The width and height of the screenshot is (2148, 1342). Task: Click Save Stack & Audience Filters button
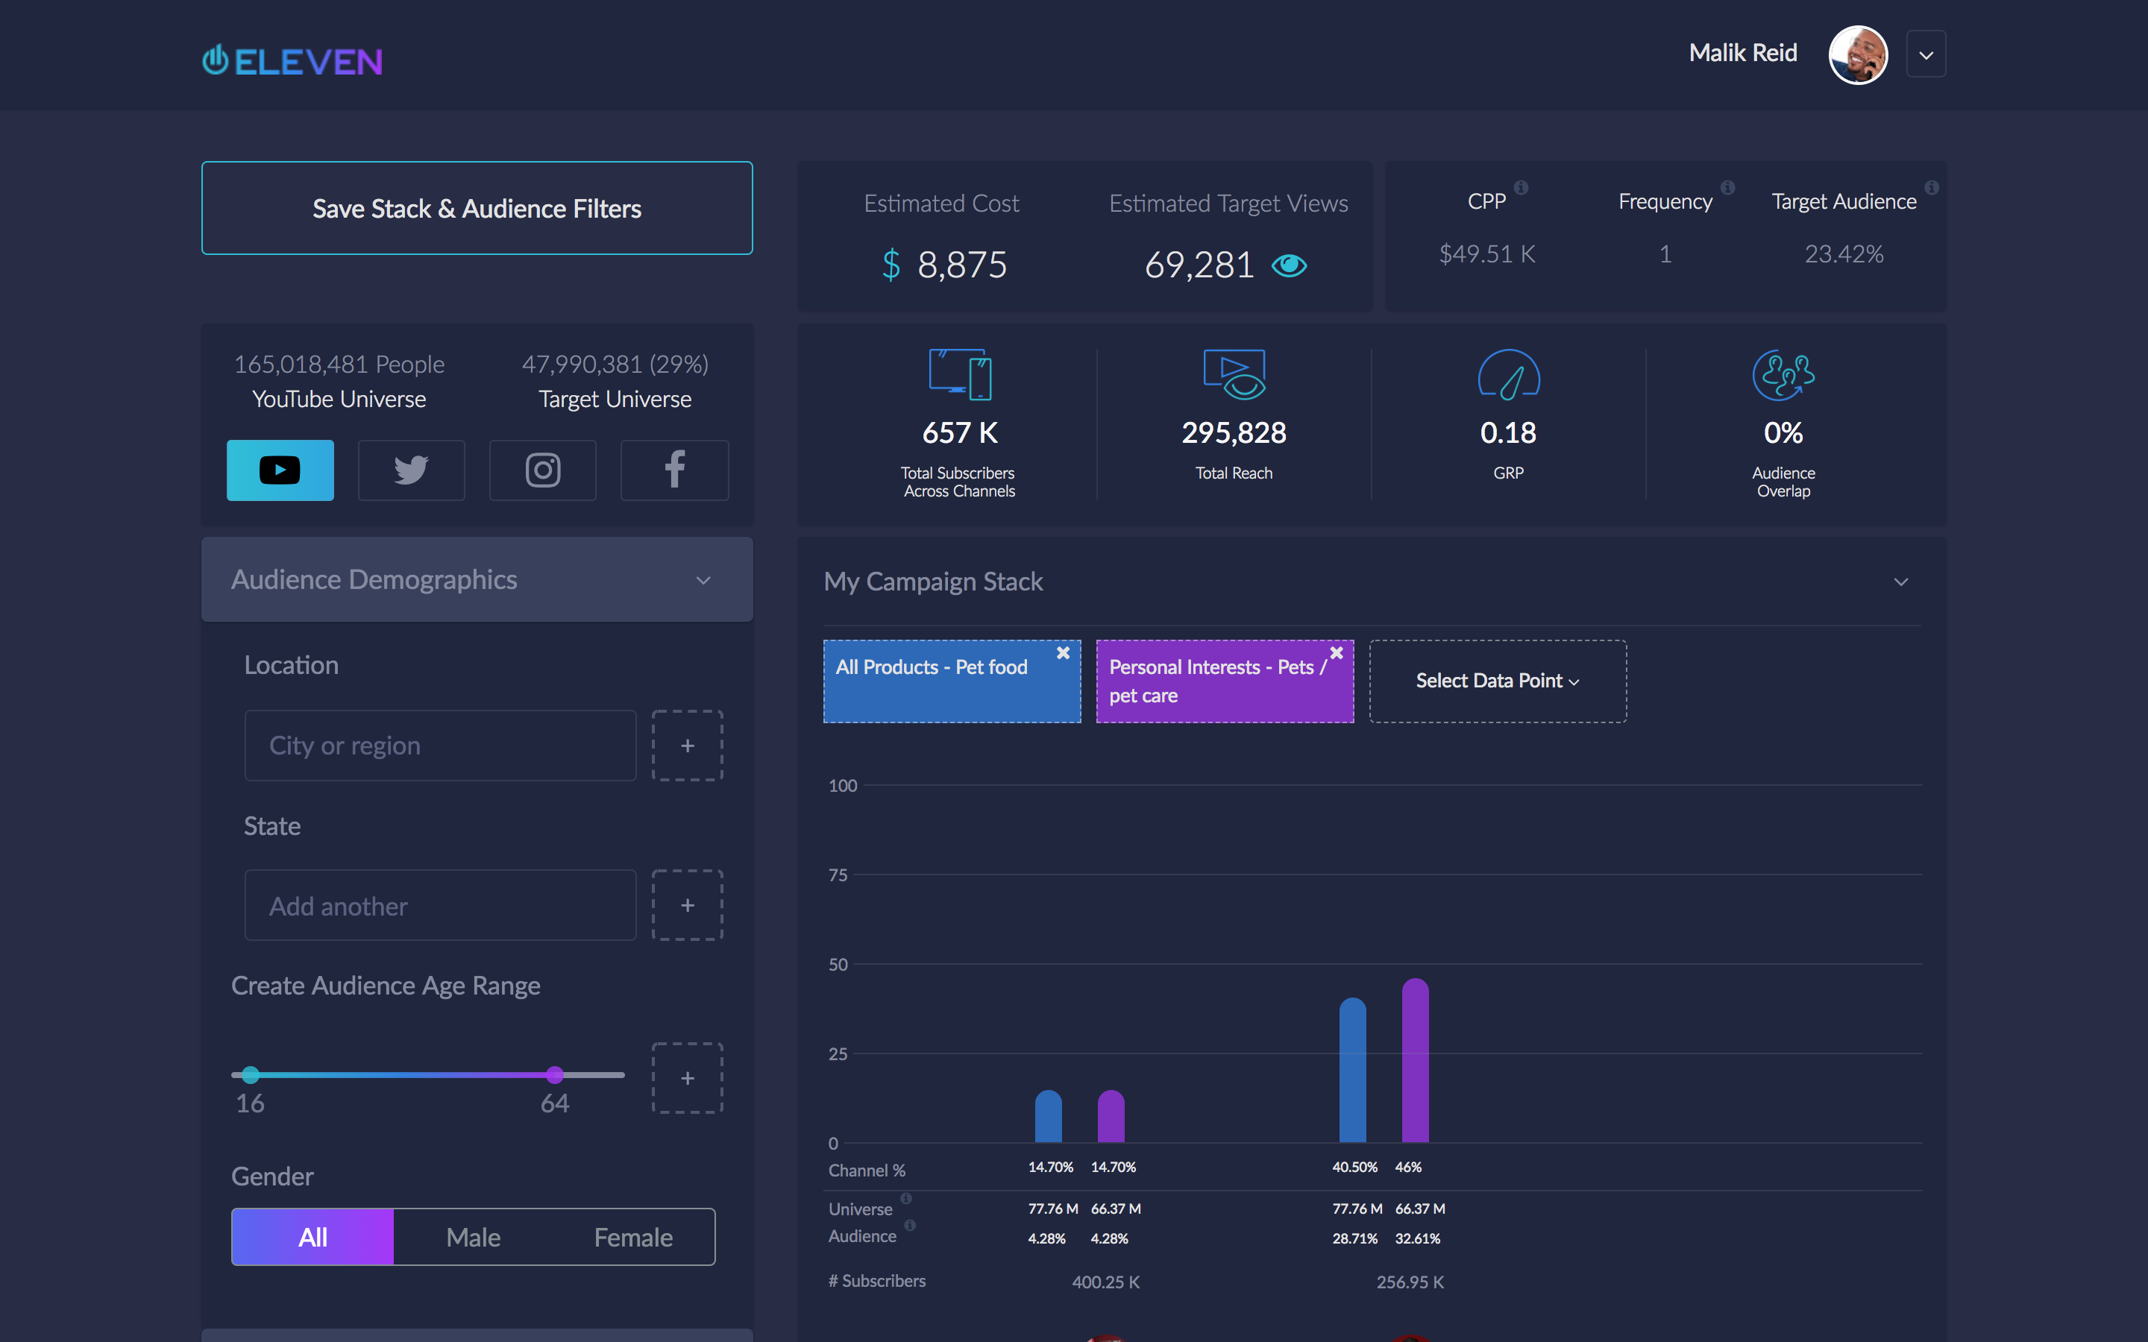pos(477,209)
